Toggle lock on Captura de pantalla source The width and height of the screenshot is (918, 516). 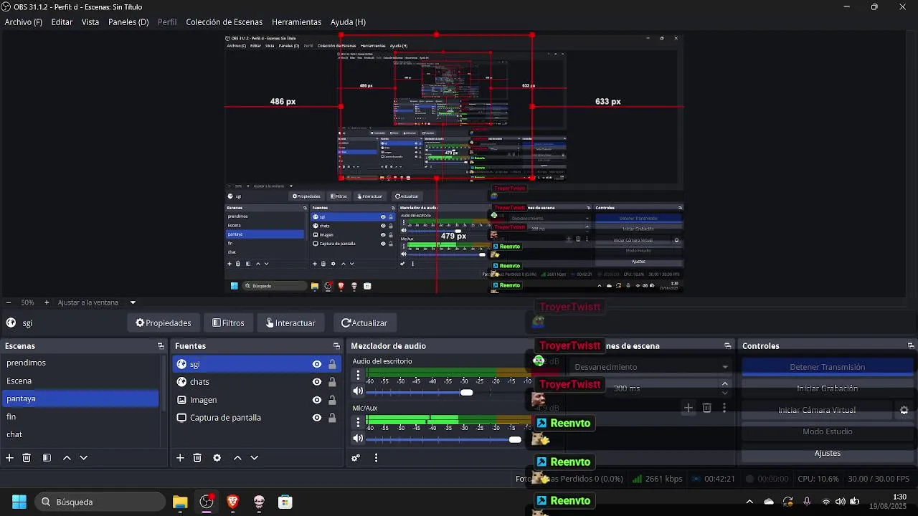click(332, 418)
